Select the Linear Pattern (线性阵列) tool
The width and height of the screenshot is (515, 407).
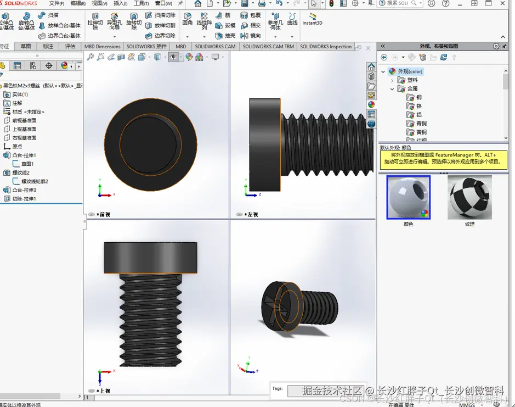(204, 22)
